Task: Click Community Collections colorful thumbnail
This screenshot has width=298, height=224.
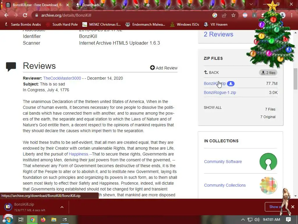Action: [268, 185]
